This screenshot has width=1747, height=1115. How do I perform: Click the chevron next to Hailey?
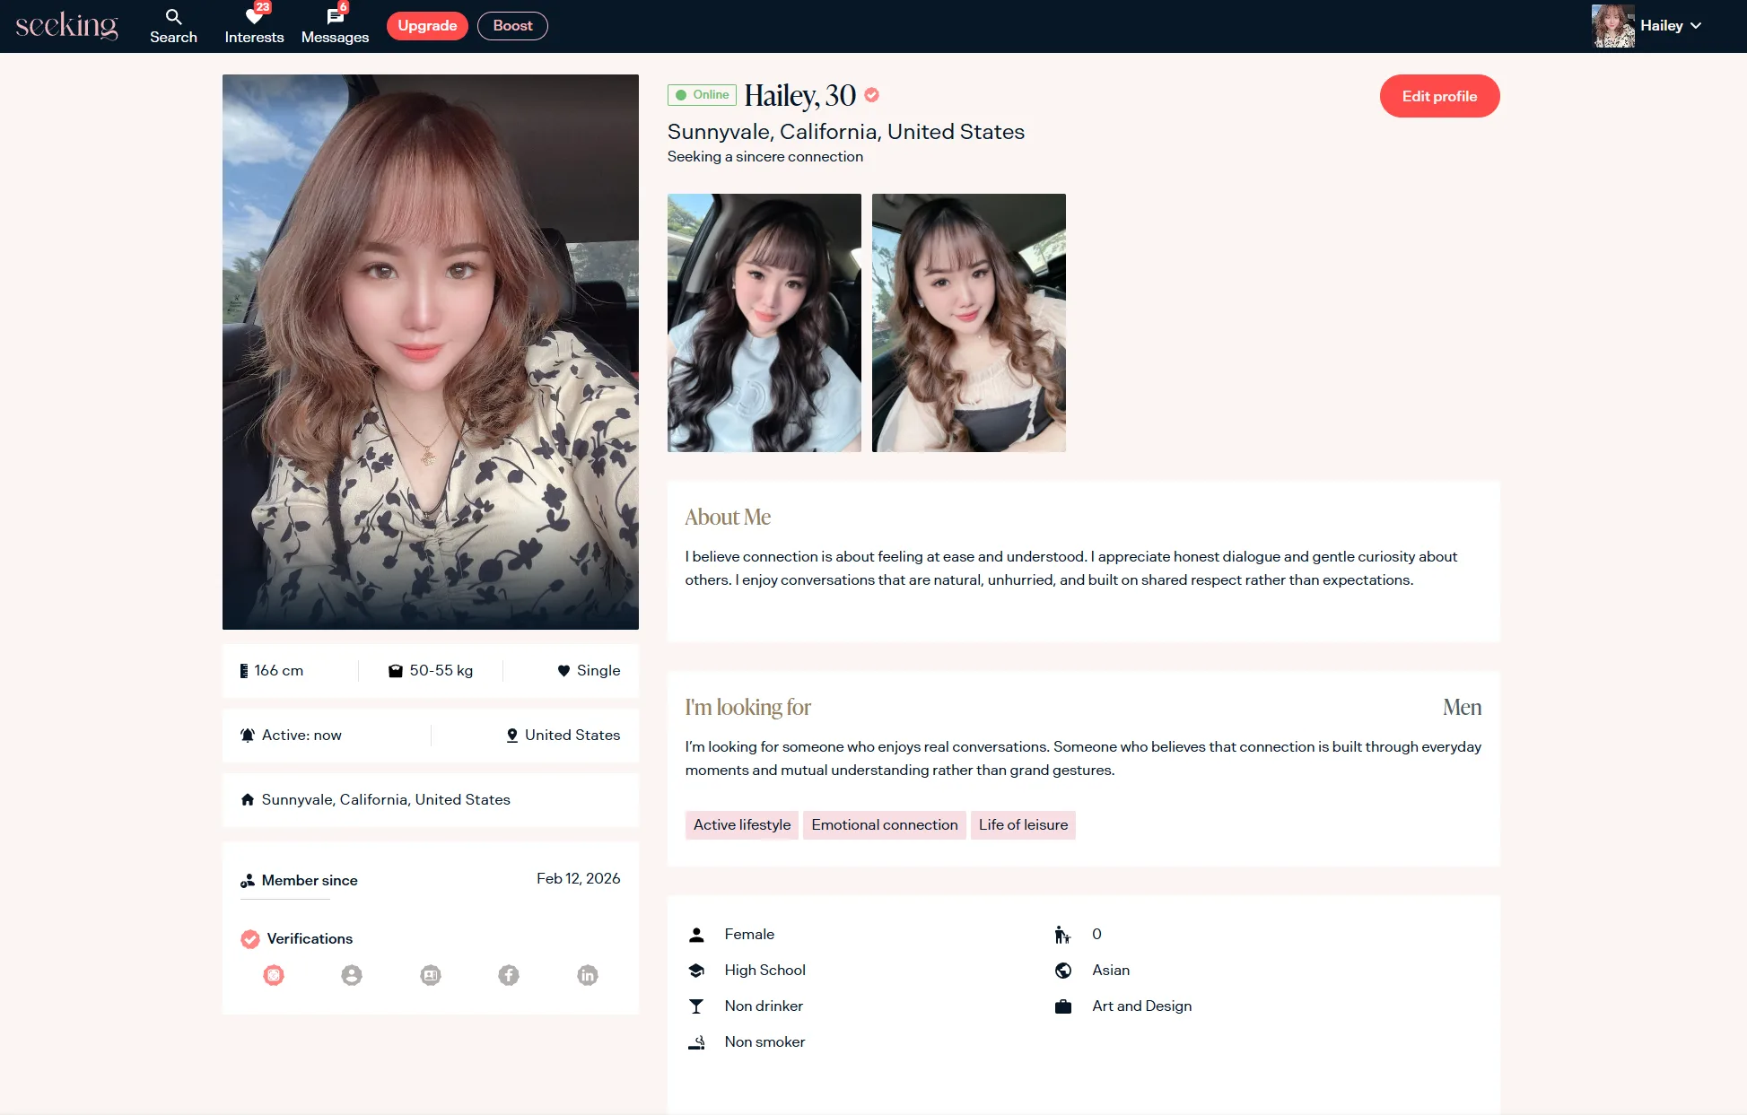[1696, 26]
